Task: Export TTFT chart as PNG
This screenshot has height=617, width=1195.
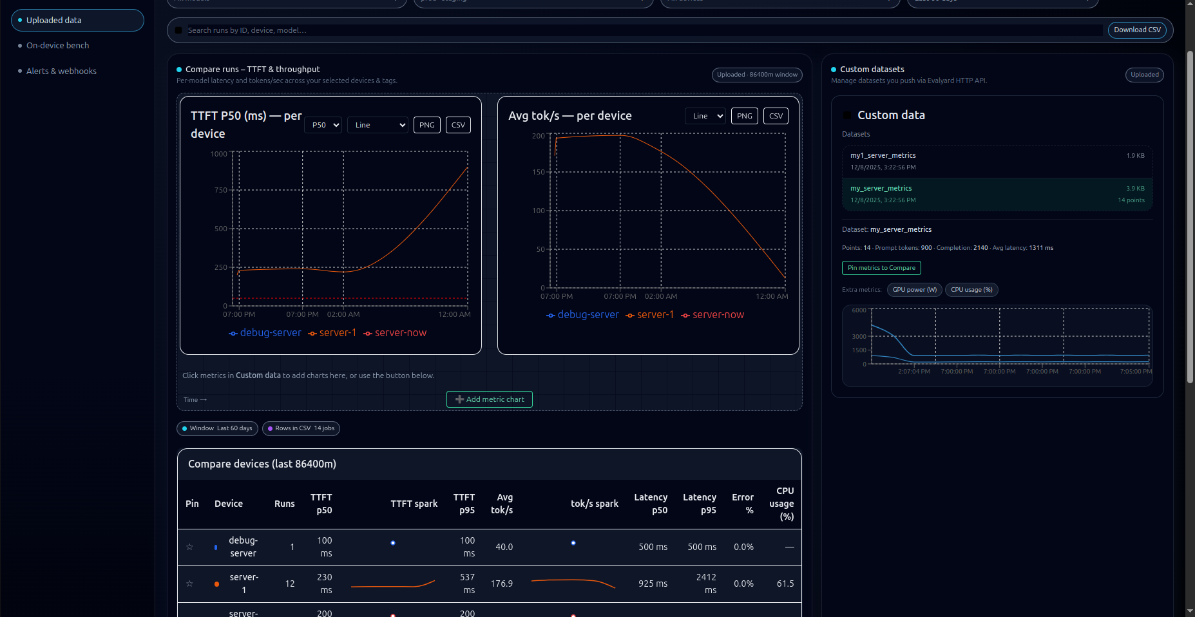Action: coord(426,125)
